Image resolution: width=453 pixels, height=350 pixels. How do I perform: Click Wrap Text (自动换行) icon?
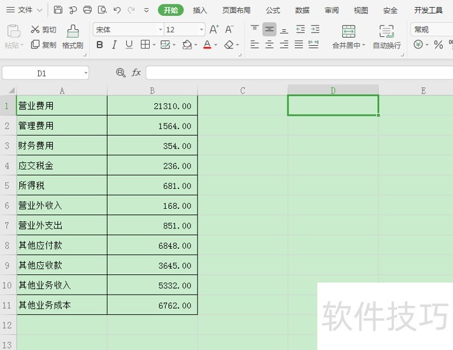click(387, 31)
